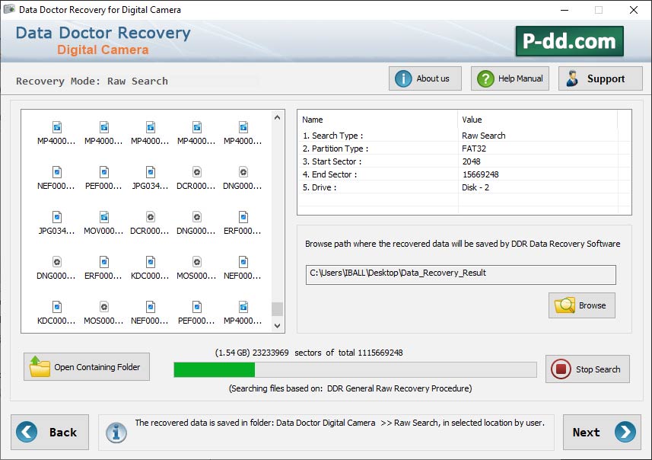Click the P-dd.com logo banner

(x=569, y=41)
